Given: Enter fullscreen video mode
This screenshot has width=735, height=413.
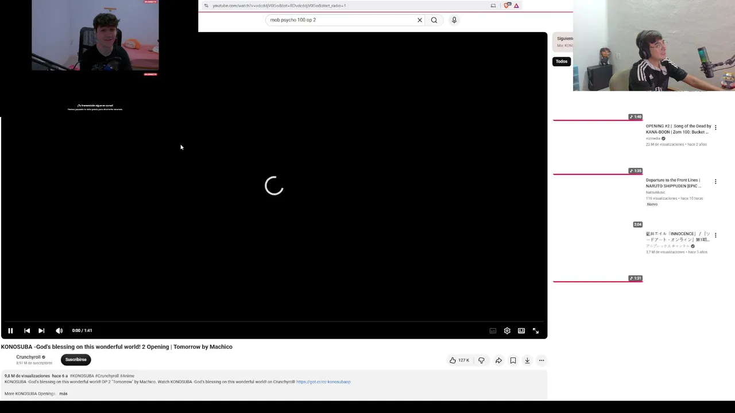Looking at the screenshot, I should (536, 331).
